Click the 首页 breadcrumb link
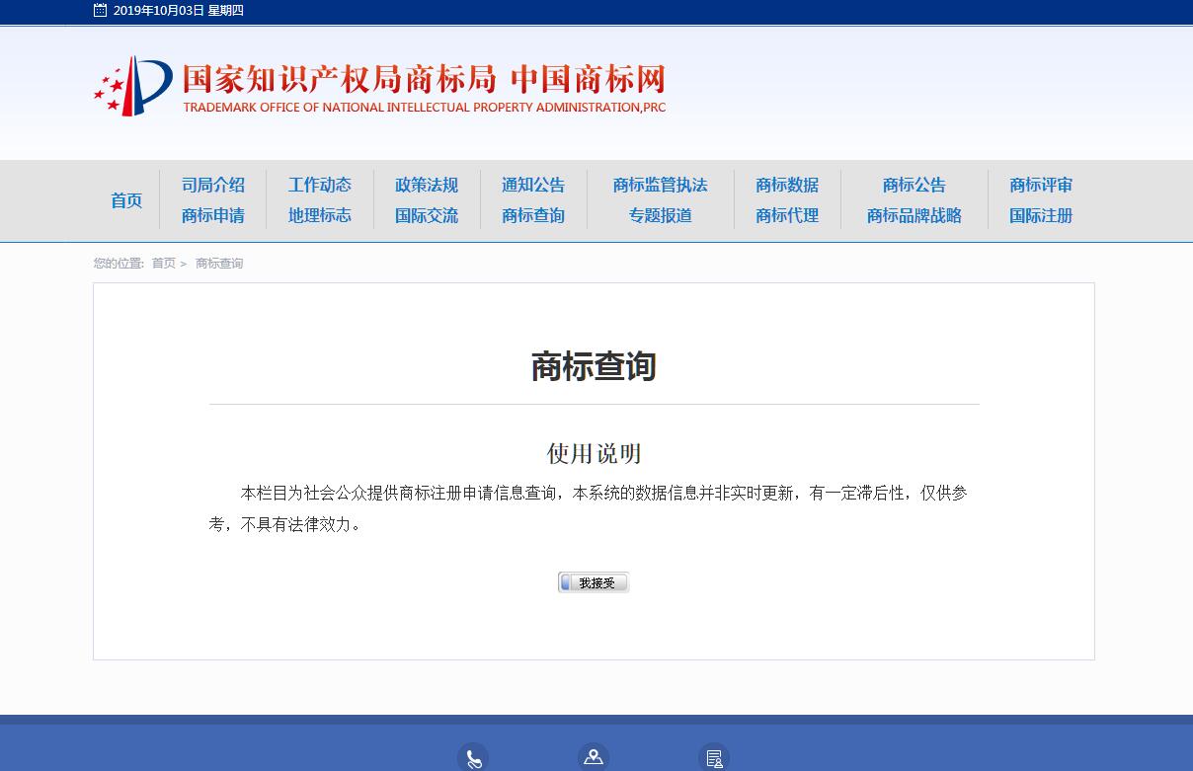The image size is (1193, 771). pos(163,264)
